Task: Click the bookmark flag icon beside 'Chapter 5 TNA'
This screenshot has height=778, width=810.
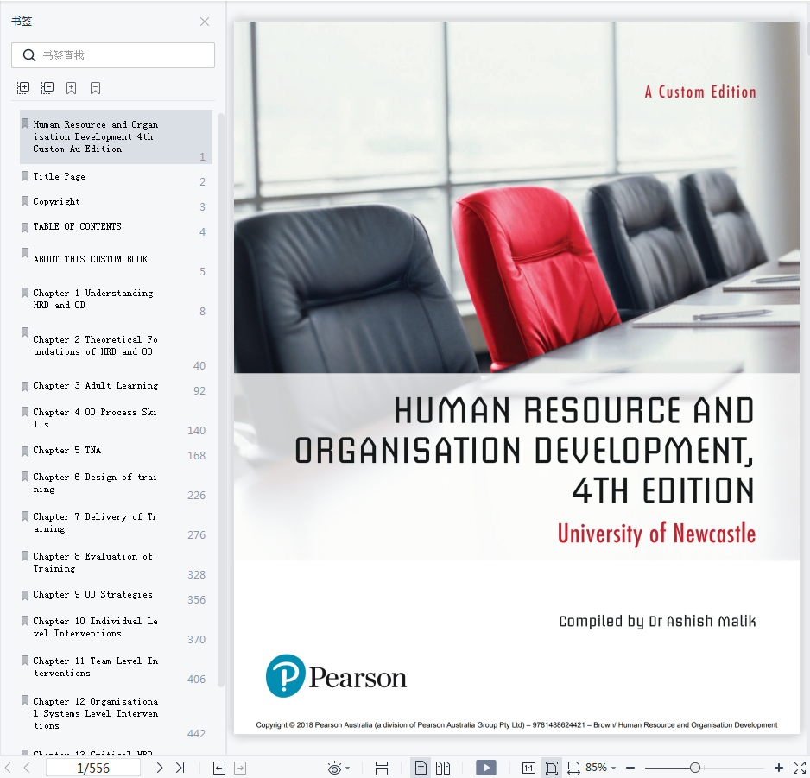Action: point(25,452)
